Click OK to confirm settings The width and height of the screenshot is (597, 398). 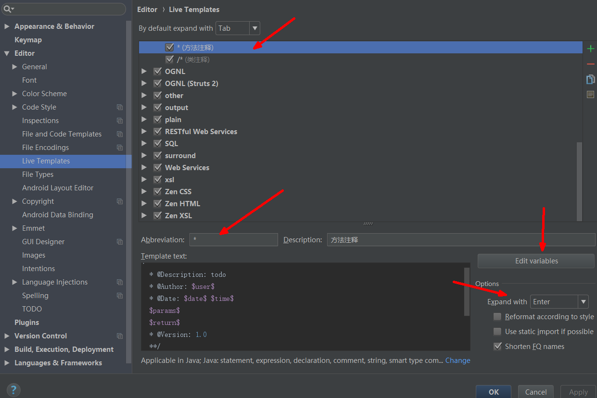(x=493, y=392)
